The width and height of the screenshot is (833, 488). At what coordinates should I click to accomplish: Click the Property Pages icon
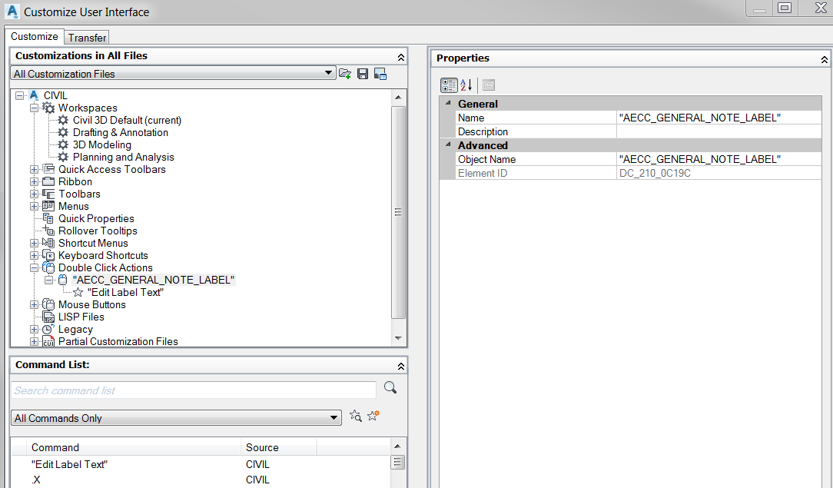[489, 85]
